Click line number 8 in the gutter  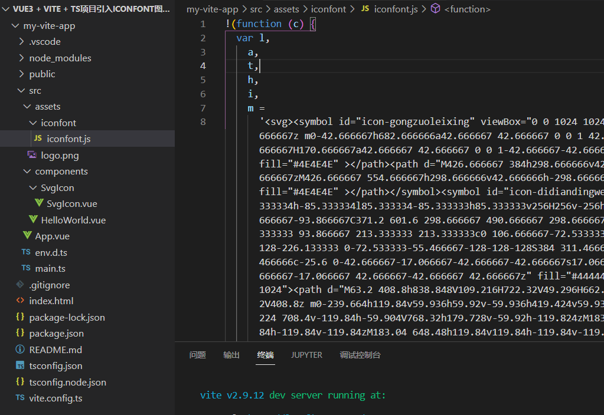(203, 122)
